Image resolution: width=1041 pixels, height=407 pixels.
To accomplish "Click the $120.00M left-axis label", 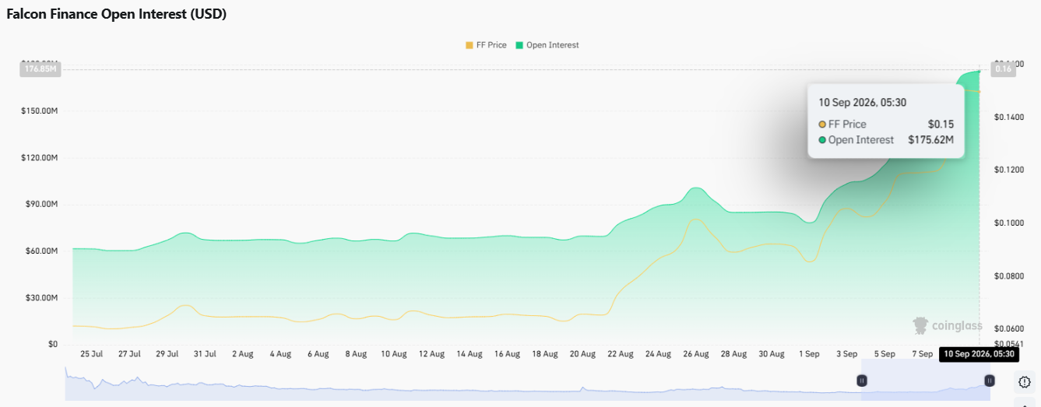I will coord(40,158).
